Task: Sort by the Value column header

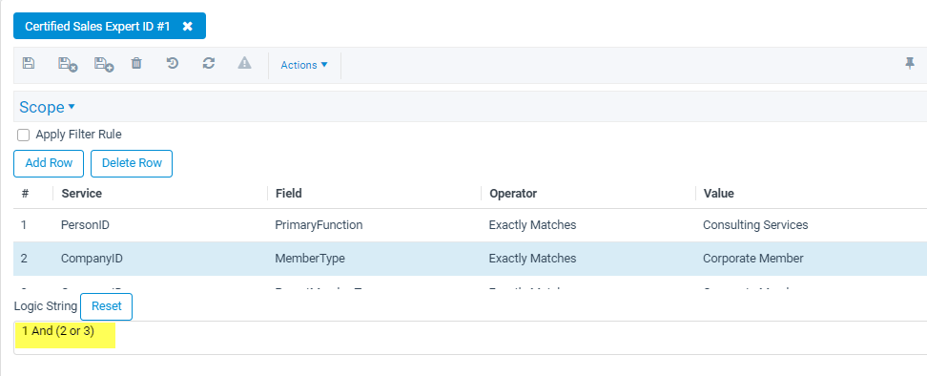Action: [718, 194]
